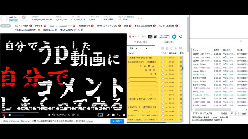Click the greyed next-video skip icon
Screen dimensions: 248x139
[78, 115]
